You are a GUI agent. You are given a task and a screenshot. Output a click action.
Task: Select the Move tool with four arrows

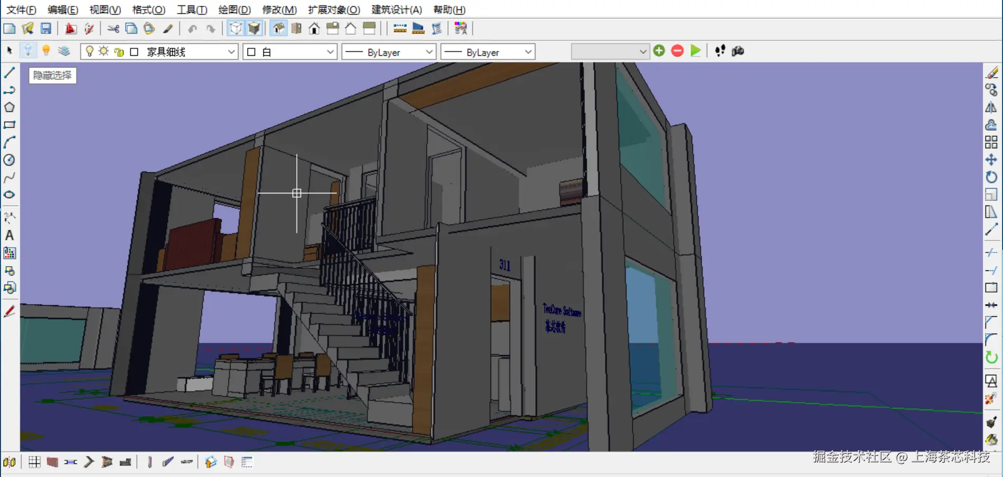[991, 160]
